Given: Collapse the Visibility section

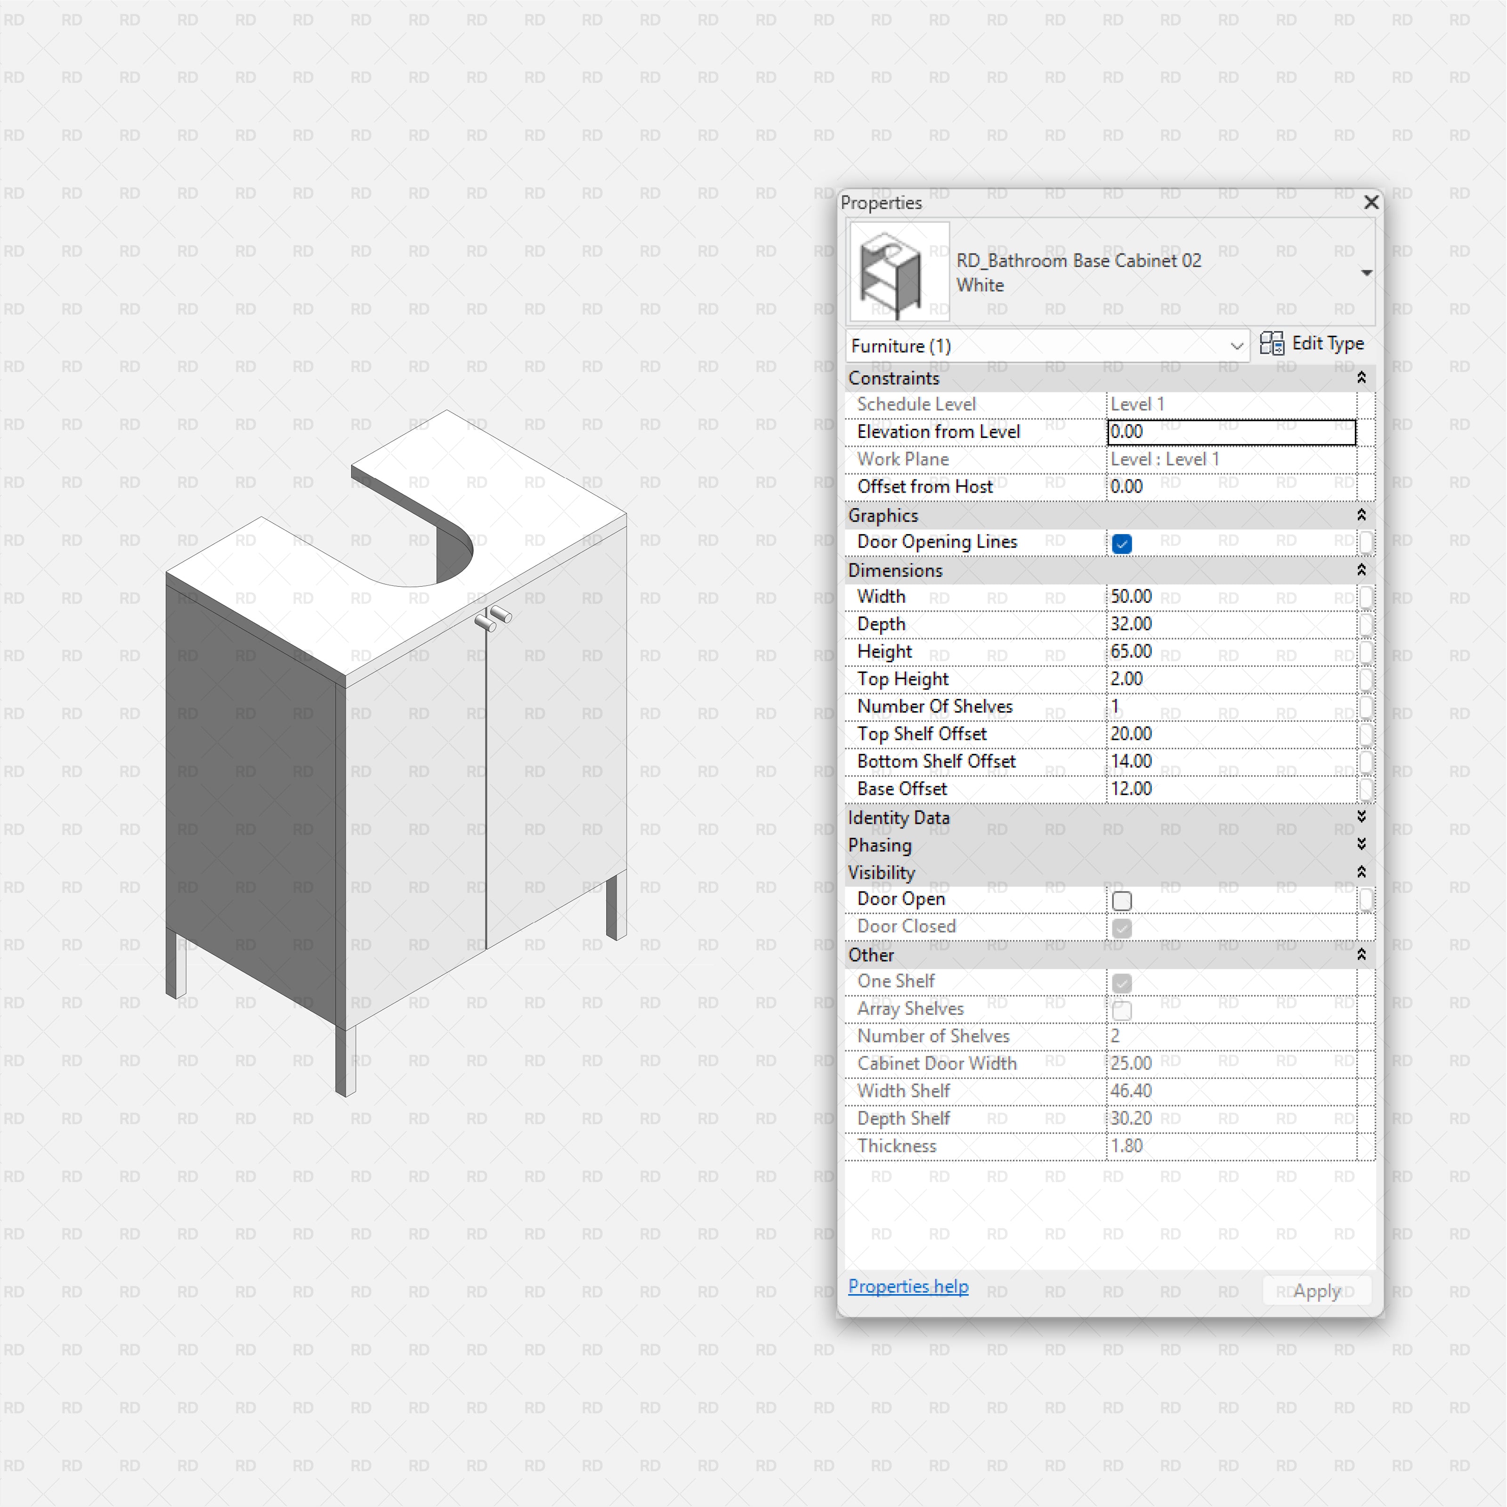Looking at the screenshot, I should [x=1361, y=872].
